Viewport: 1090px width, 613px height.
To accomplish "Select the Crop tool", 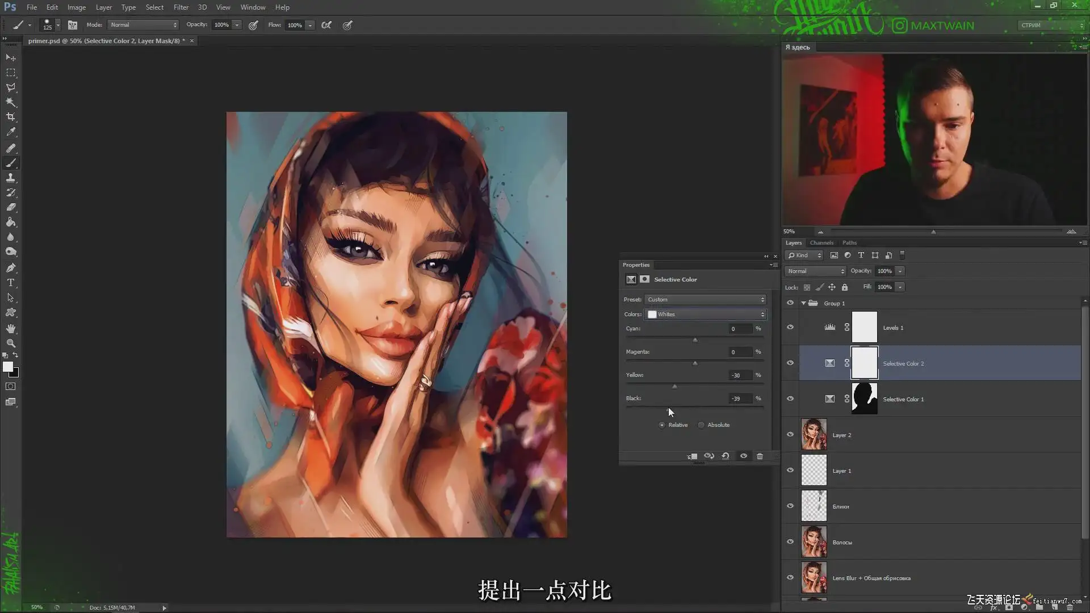I will pos(11,117).
